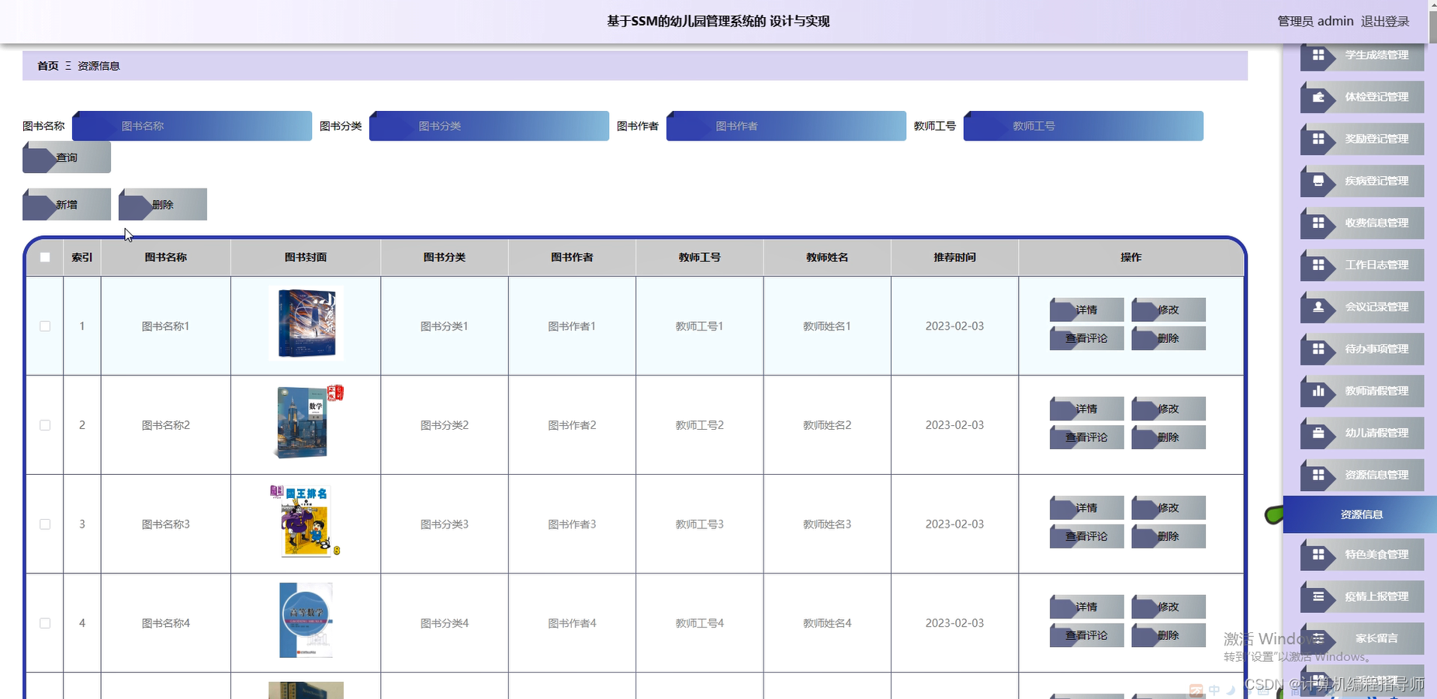Open 学生成绩管理 sidebar icon
Screen dimensions: 1437x699
tap(1318, 55)
